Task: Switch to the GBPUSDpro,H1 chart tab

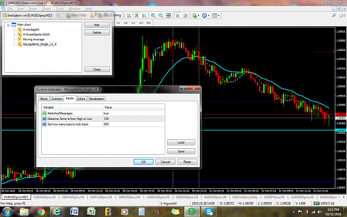Action: [129, 197]
